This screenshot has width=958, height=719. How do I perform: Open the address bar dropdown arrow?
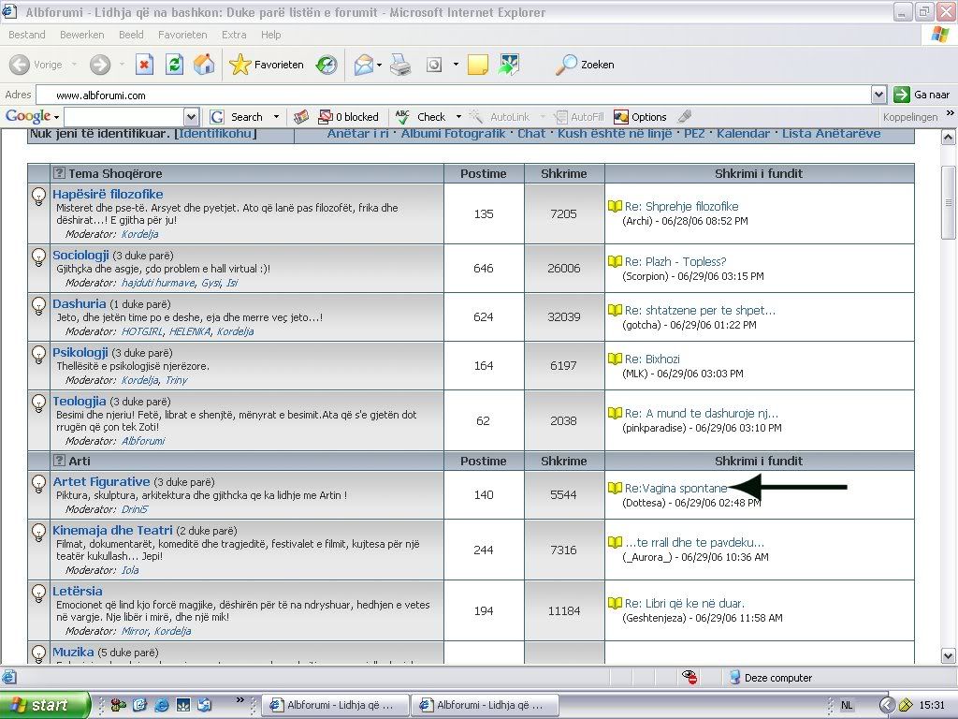point(878,95)
